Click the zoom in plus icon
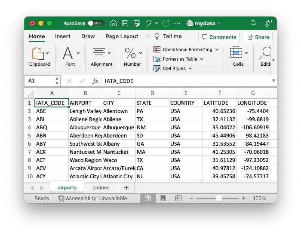This screenshot has height=235, width=301. [244, 198]
